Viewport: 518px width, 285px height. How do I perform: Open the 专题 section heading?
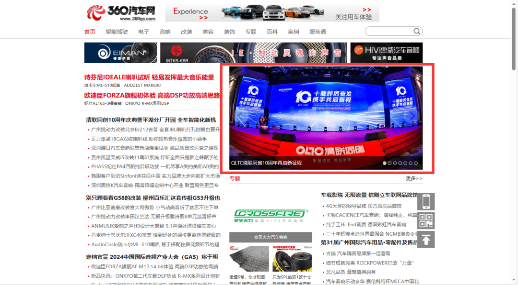pyautogui.click(x=235, y=178)
